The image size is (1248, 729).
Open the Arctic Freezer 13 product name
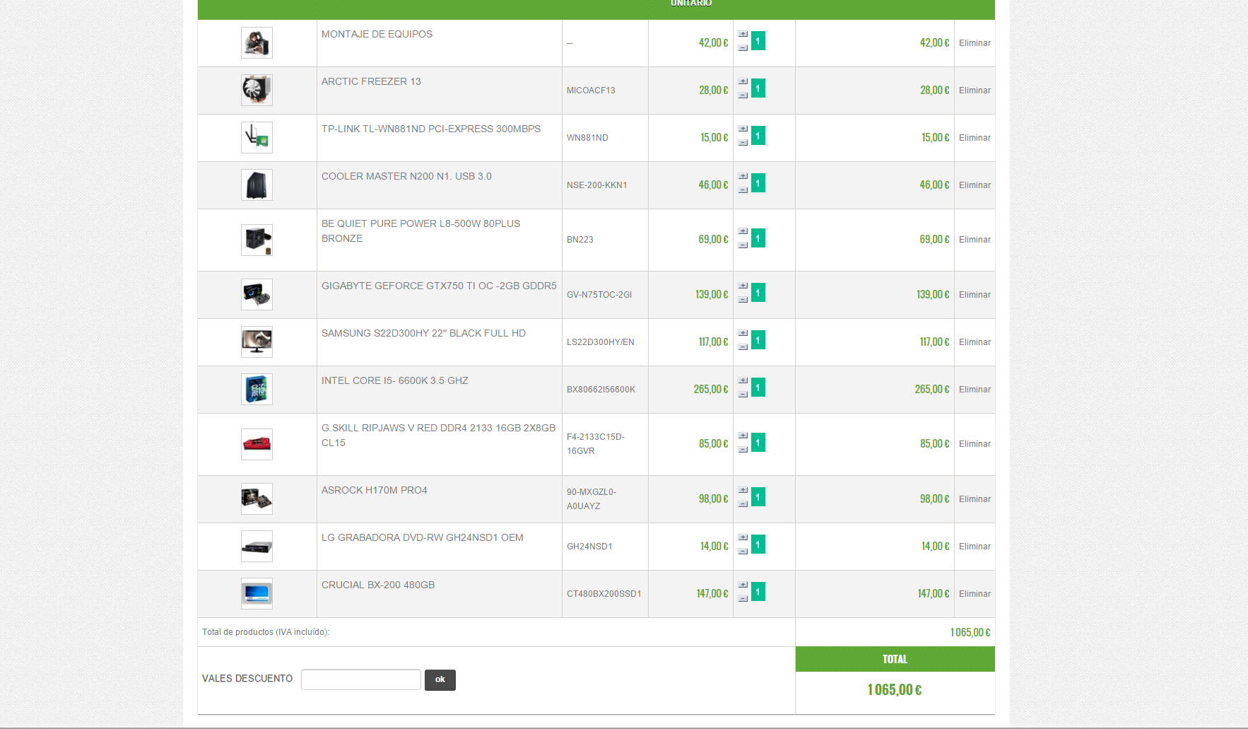click(x=371, y=81)
